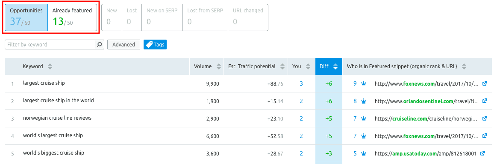Open the foxnews.com URL for largest cruise ship
Screen dimensions: 500x164
tap(426, 84)
